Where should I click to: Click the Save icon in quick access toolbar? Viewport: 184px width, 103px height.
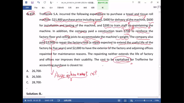[x=32, y=2]
